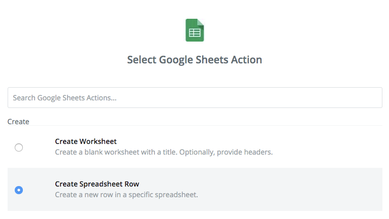Viewport: 389px width, 219px height.
Task: Click the white Create Worksheet option row
Action: pyautogui.click(x=315, y=147)
